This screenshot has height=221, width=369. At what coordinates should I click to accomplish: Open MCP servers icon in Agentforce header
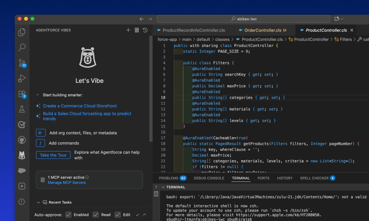137,30
